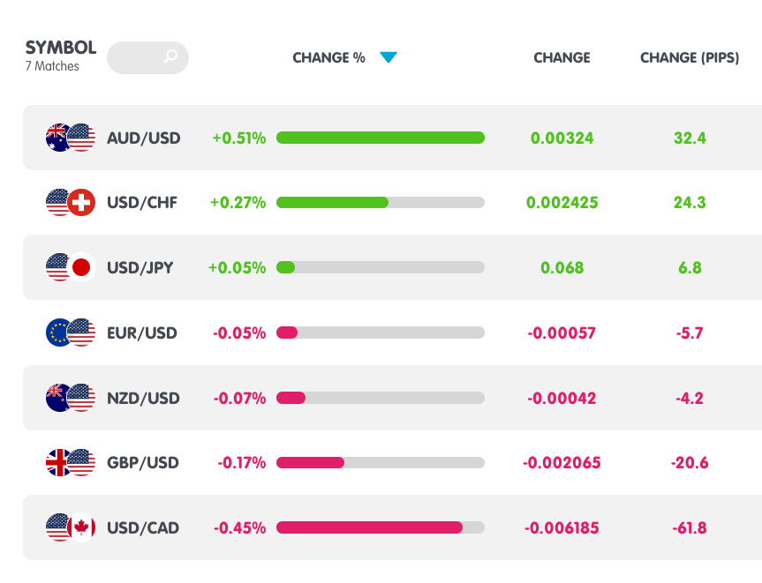
Task: Click the AUD/USD green change bar
Action: pyautogui.click(x=381, y=138)
